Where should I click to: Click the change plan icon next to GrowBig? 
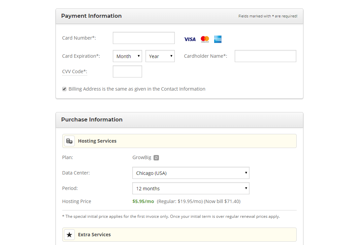156,158
